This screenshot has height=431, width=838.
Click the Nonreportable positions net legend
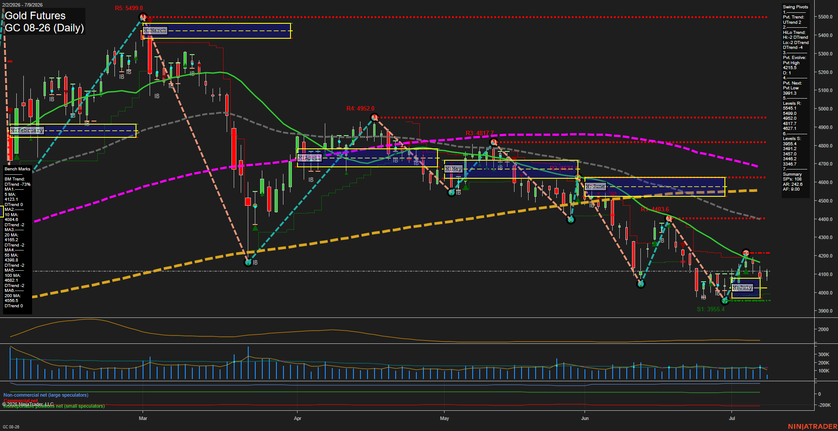pos(54,406)
